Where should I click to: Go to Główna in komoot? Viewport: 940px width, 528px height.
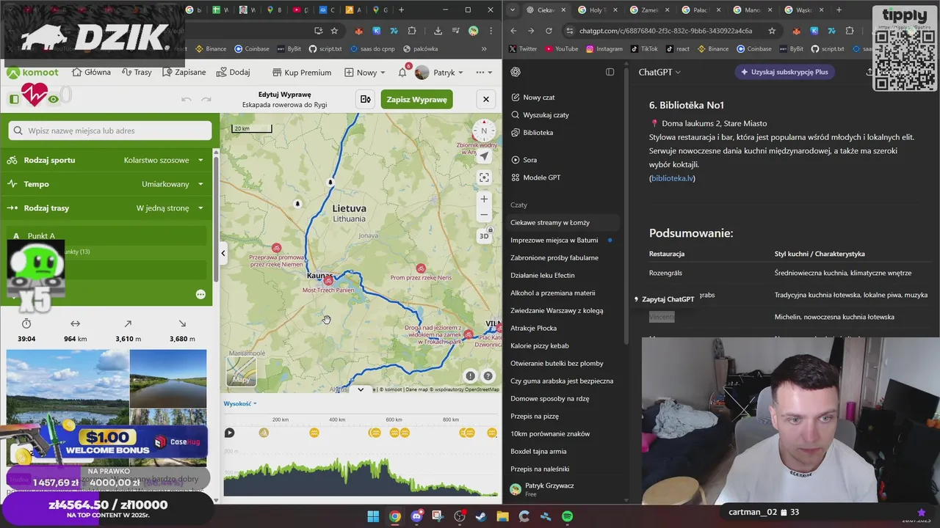pos(92,73)
